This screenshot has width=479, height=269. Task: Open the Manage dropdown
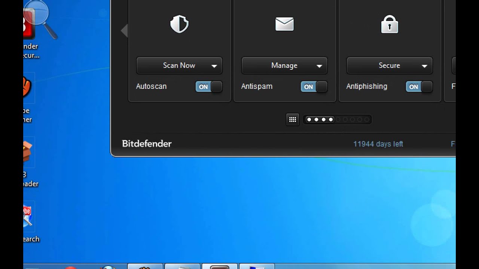284,65
